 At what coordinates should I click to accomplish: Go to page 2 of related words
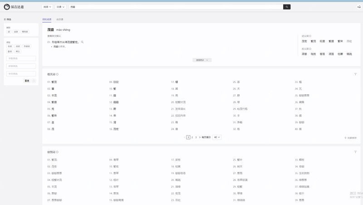coord(192,137)
